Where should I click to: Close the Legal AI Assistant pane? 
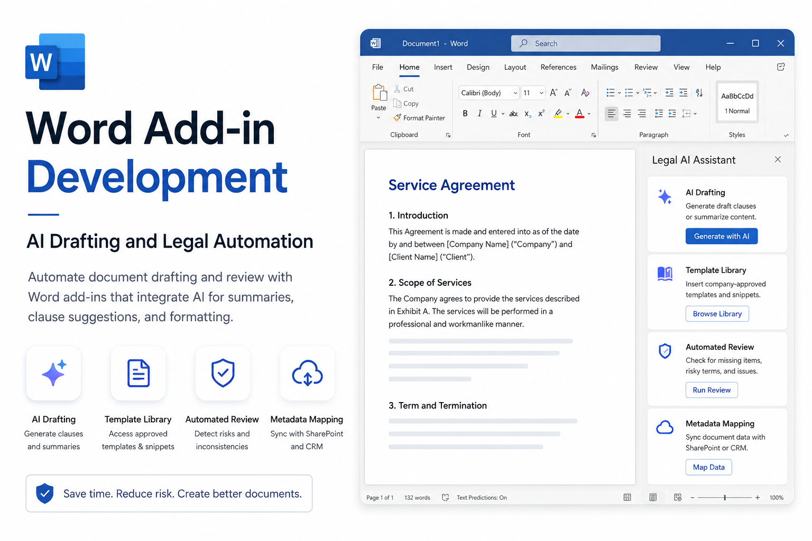point(778,160)
